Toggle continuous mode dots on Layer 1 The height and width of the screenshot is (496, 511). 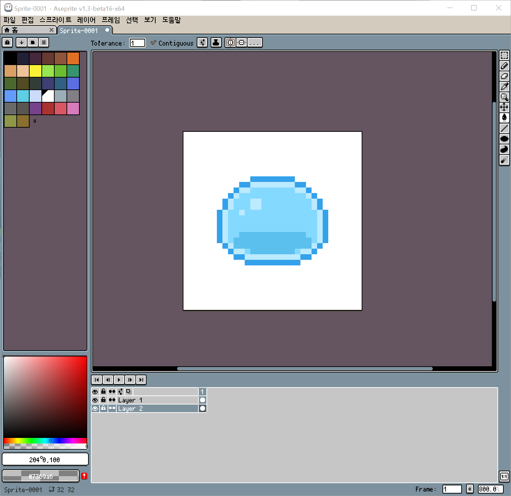click(112, 400)
